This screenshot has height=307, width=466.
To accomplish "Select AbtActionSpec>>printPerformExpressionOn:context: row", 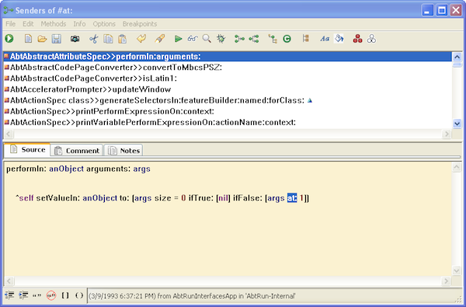I will point(228,111).
